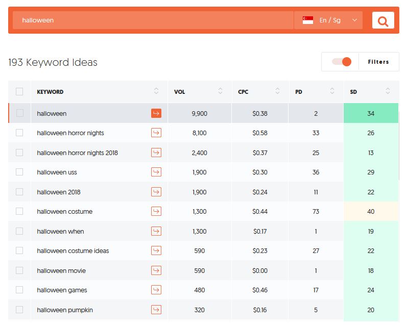
Task: Click volume value 480
Action: click(x=199, y=290)
